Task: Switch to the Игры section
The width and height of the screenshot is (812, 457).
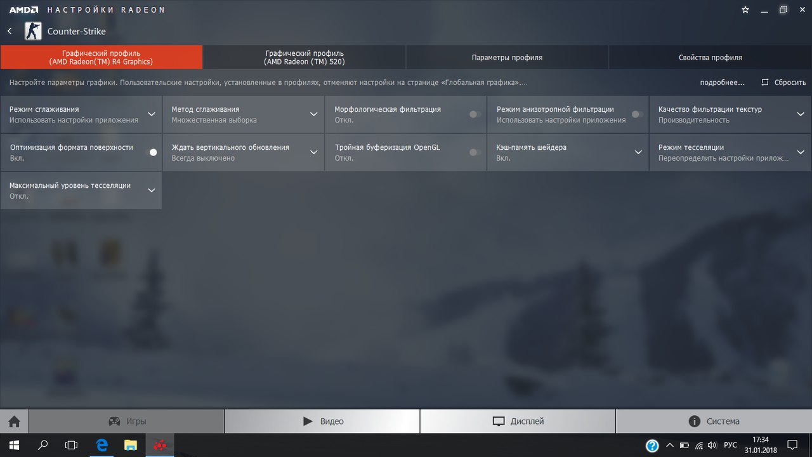Action: [x=127, y=421]
